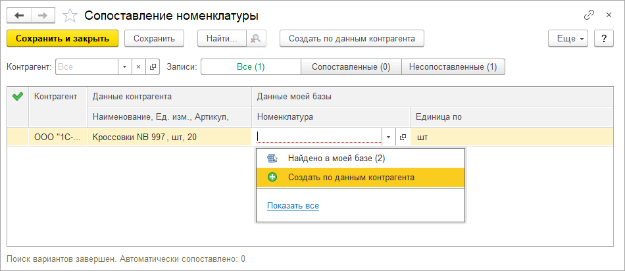
Task: Filter by Сопоставленные (0) records
Action: click(x=351, y=67)
